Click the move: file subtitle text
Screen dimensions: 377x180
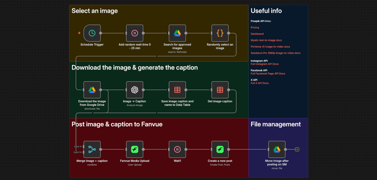click(277, 168)
